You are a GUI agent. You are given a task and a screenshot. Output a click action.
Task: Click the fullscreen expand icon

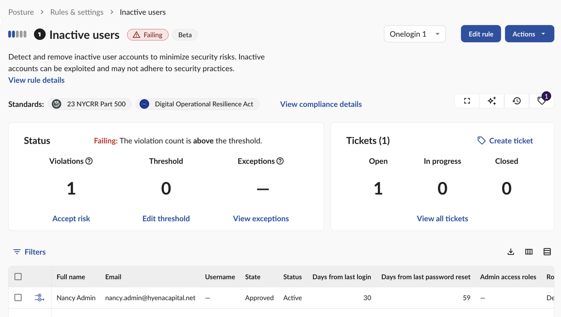click(467, 101)
